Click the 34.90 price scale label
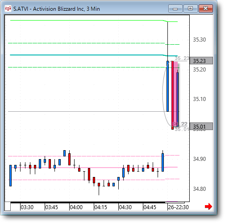 tap(200, 159)
